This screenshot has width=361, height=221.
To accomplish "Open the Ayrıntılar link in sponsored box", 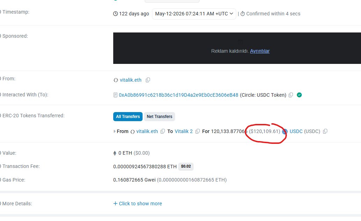I will click(260, 51).
